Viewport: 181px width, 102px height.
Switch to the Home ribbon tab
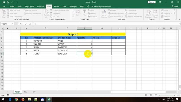pos(12,7)
